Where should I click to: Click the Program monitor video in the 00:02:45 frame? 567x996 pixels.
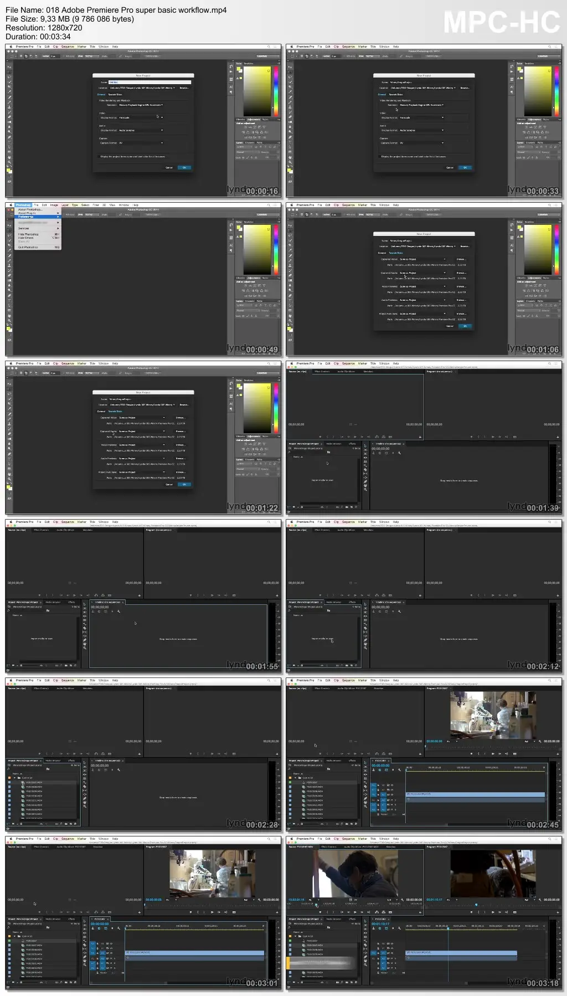click(493, 715)
